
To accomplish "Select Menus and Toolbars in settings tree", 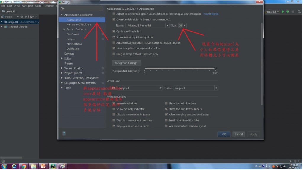I will pyautogui.click(x=79, y=24).
